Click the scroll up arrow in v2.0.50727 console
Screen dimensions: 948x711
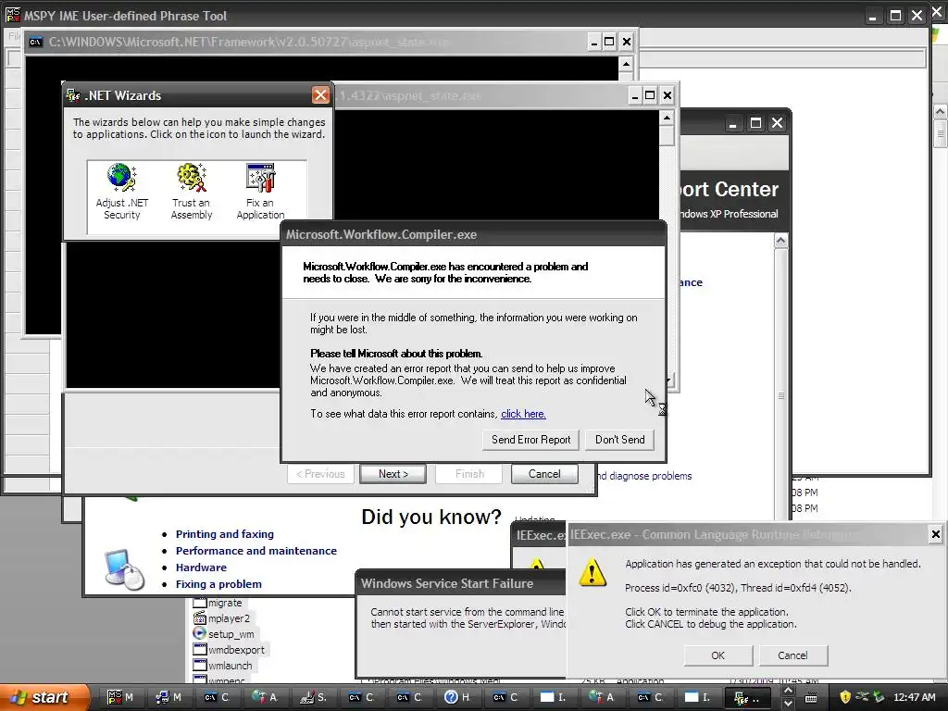[626, 64]
